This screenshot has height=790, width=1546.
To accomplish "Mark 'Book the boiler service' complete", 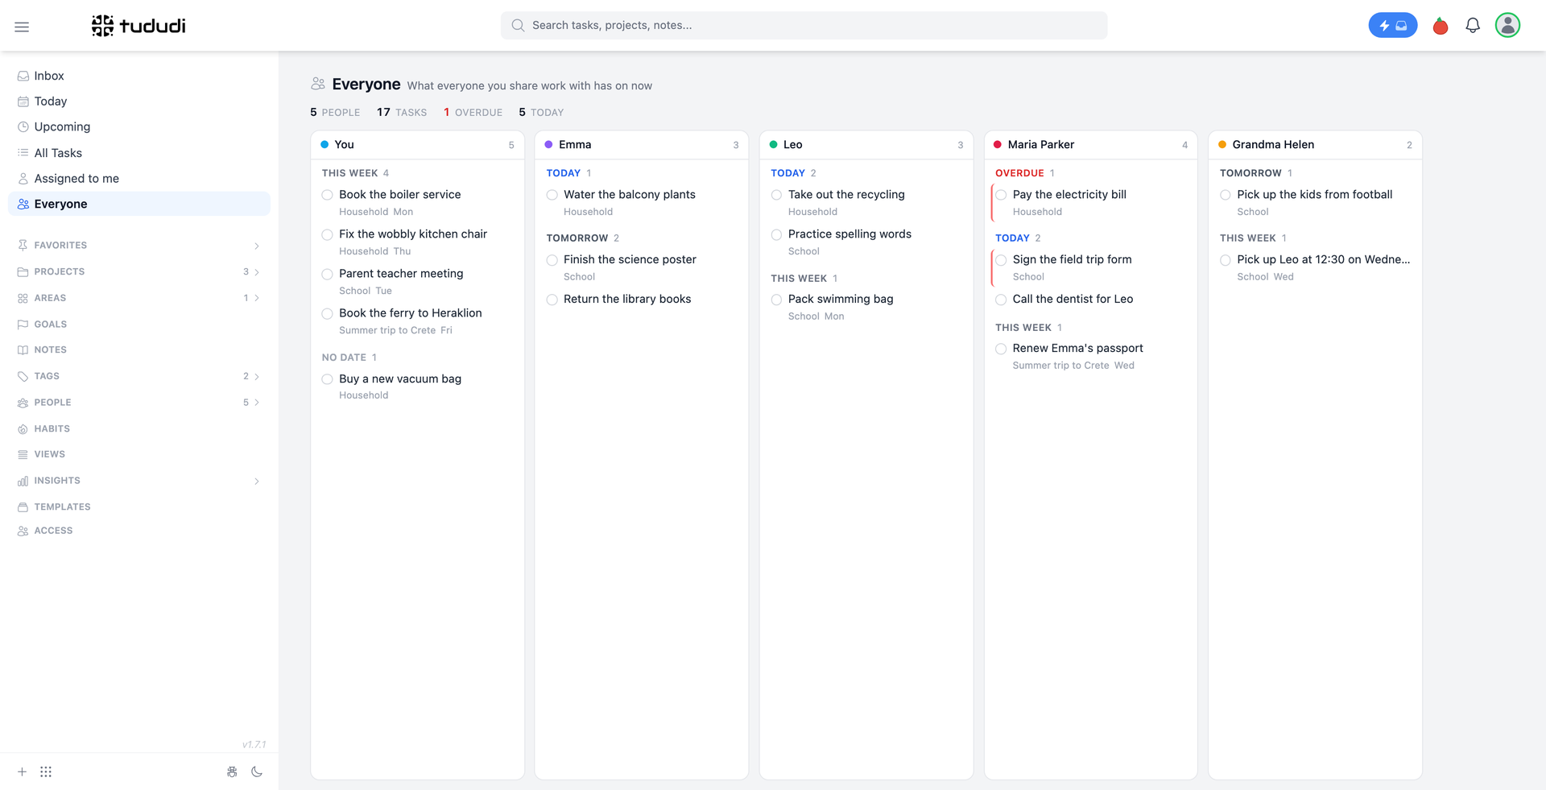I will click(327, 195).
